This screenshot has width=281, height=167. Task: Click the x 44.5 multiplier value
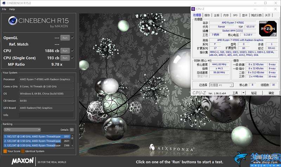pyautogui.click(x=219, y=68)
